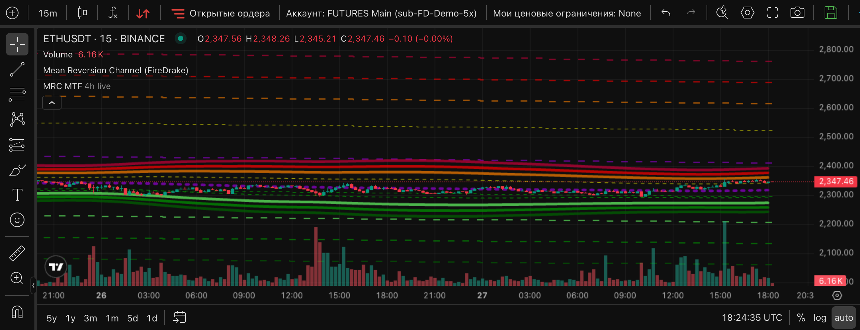This screenshot has height=330, width=860.
Task: Click the FUTURES Main account selector
Action: (x=381, y=13)
